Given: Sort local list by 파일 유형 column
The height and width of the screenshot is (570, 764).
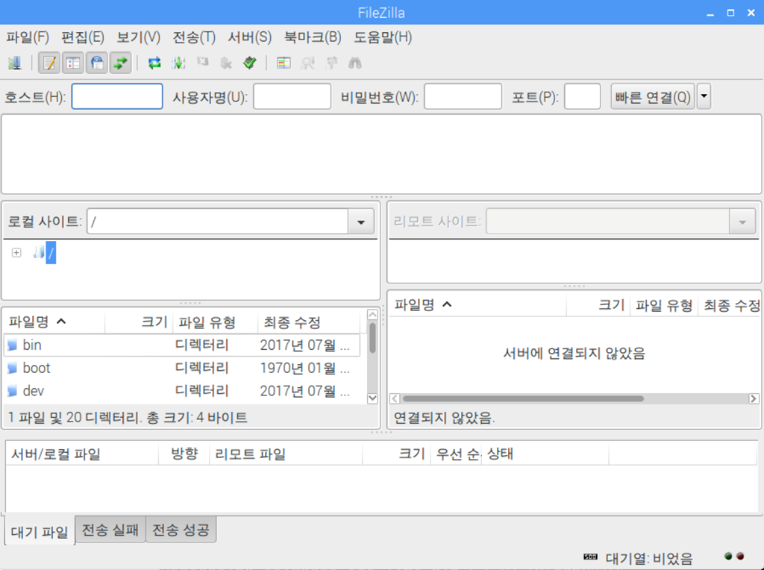Looking at the screenshot, I should [216, 322].
